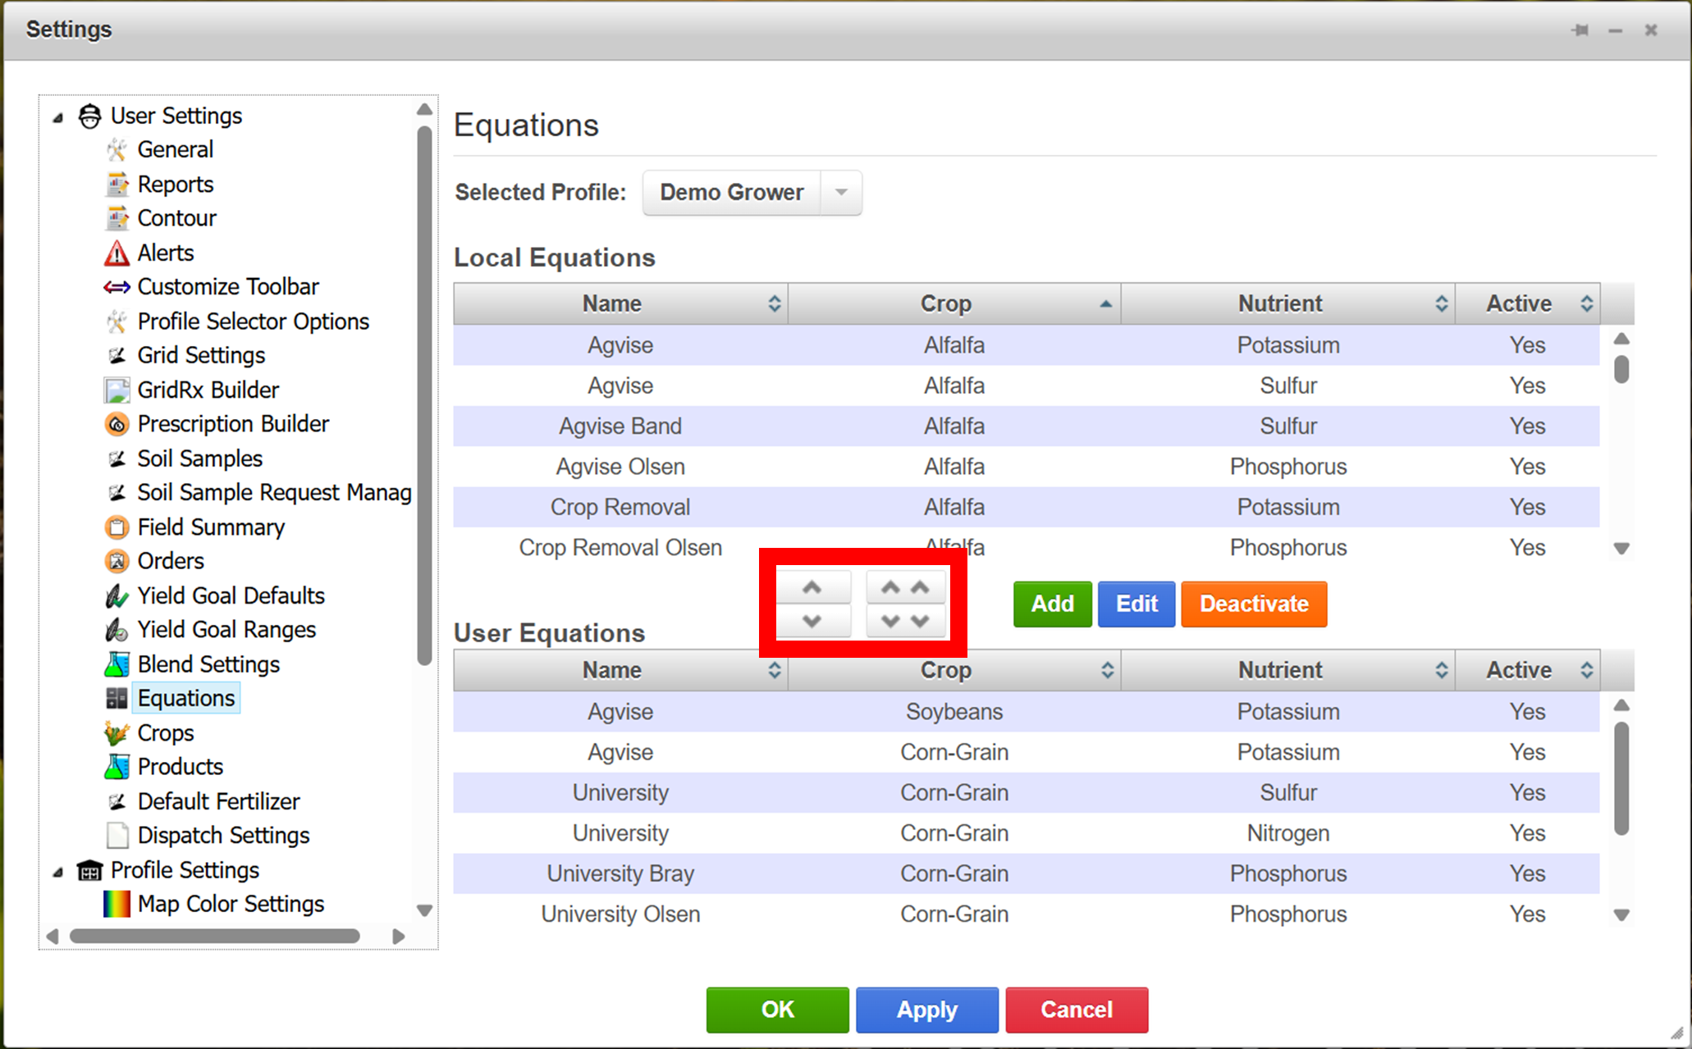Click the Map Color Settings rainbow icon

pyautogui.click(x=117, y=904)
